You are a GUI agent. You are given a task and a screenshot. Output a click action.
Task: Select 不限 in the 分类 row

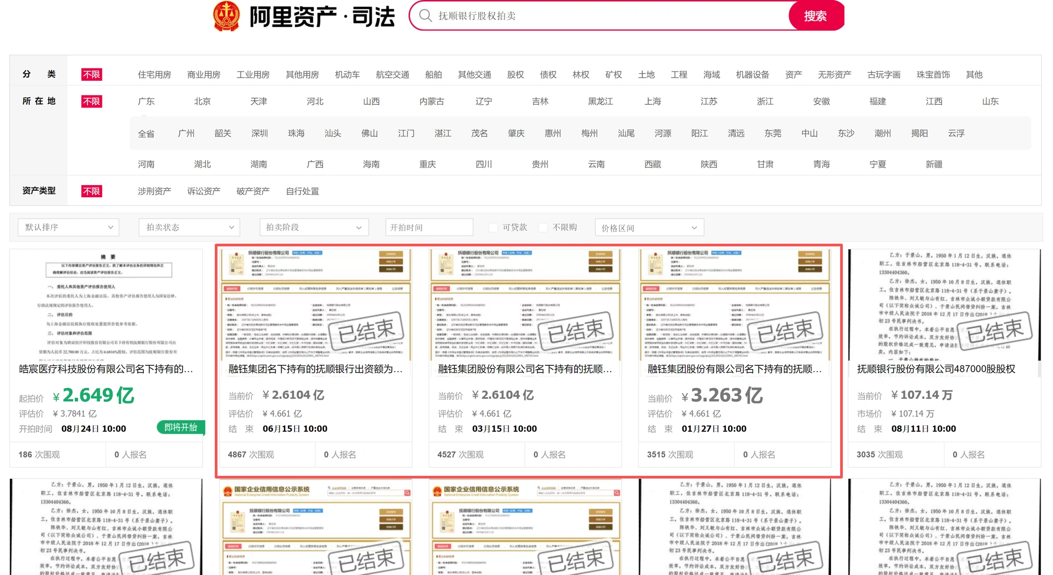tap(92, 75)
